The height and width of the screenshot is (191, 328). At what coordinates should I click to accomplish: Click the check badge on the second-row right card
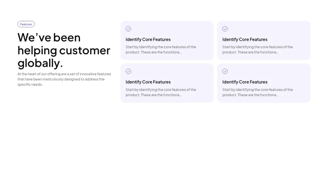pos(225,71)
